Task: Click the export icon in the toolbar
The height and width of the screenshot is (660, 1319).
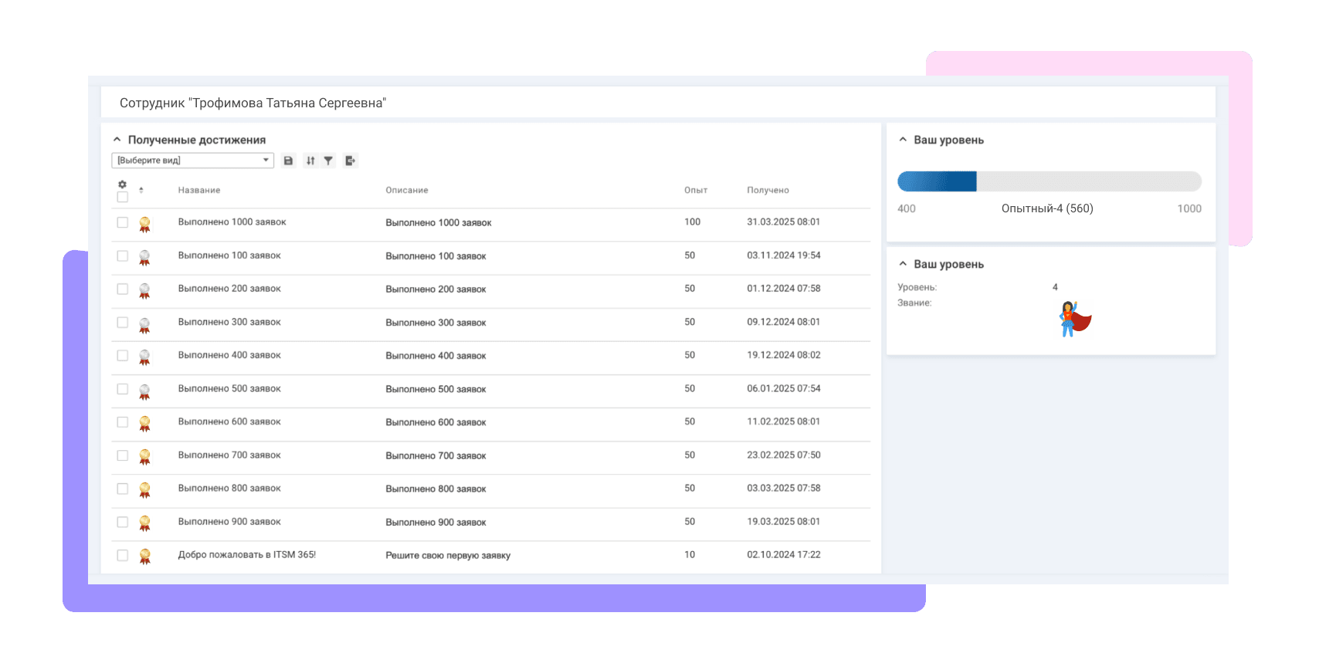Action: [x=351, y=161]
